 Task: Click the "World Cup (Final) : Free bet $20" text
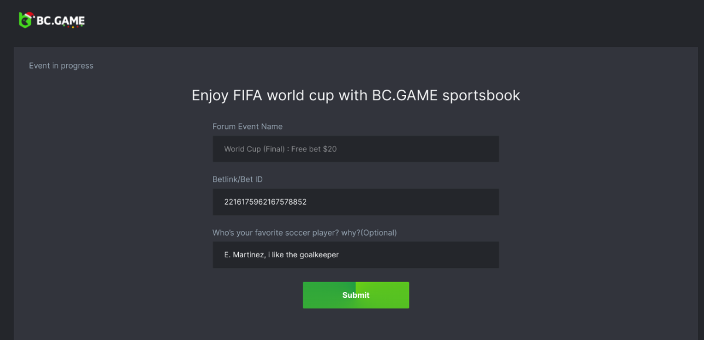[x=280, y=149]
